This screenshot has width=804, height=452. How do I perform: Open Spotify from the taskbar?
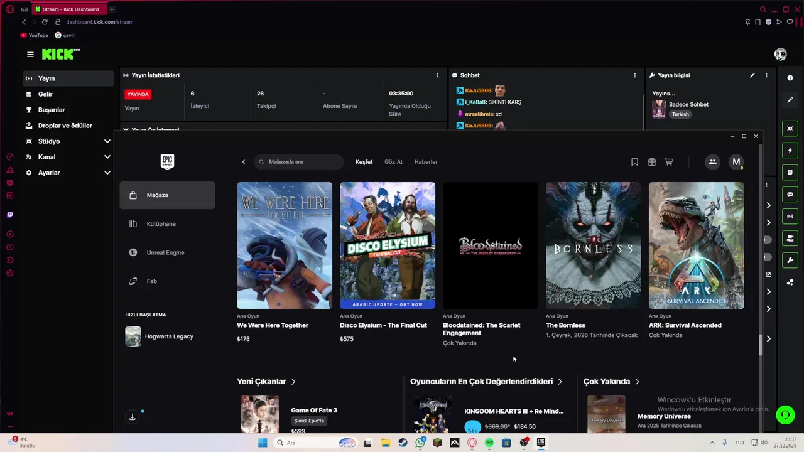489,443
